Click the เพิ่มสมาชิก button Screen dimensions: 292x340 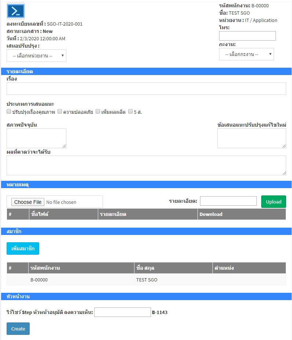(23, 249)
